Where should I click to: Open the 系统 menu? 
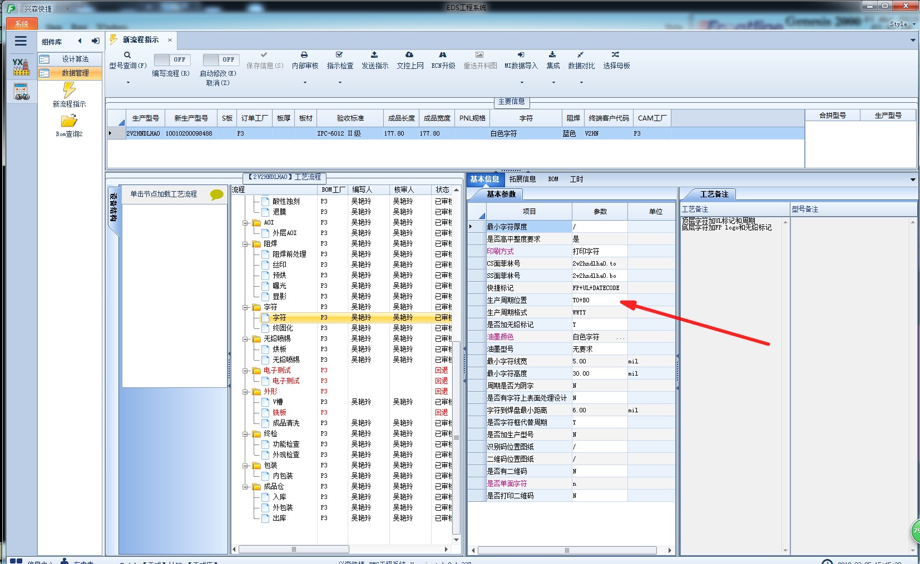[x=22, y=24]
